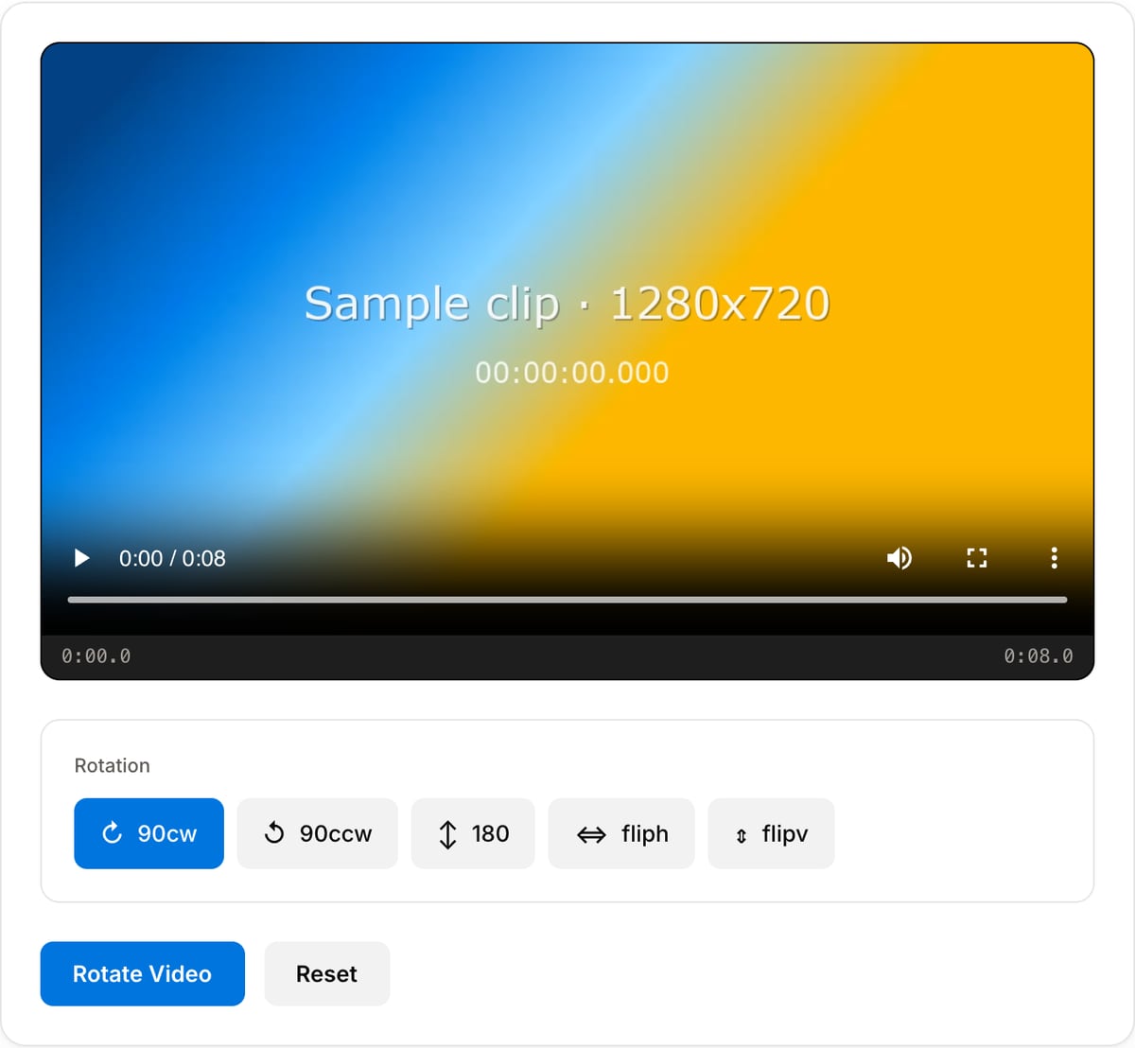Screen dimensions: 1135x1048
Task: Click the Sample clip 1280x720 title text
Action: [x=567, y=305]
